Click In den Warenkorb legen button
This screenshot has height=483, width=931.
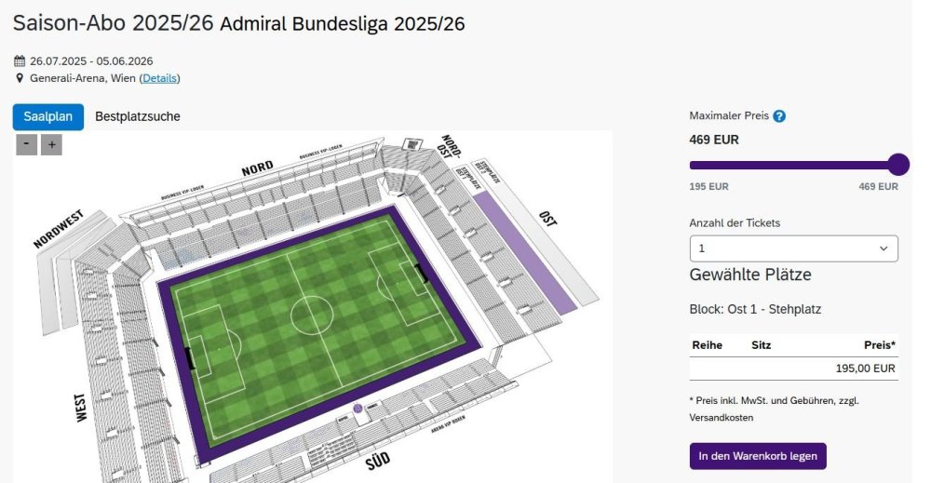pos(757,456)
